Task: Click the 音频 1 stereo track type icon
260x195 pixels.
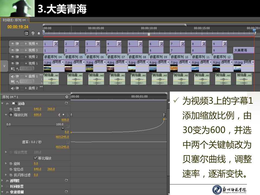Action: pos(41,75)
